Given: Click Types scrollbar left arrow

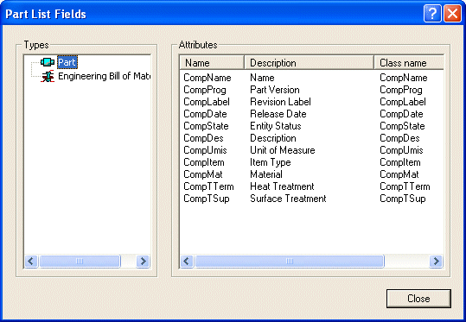Looking at the screenshot, I should [x=31, y=262].
